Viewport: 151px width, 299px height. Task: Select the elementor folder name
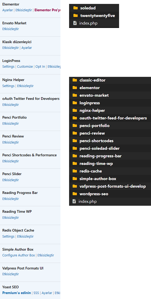(90, 88)
